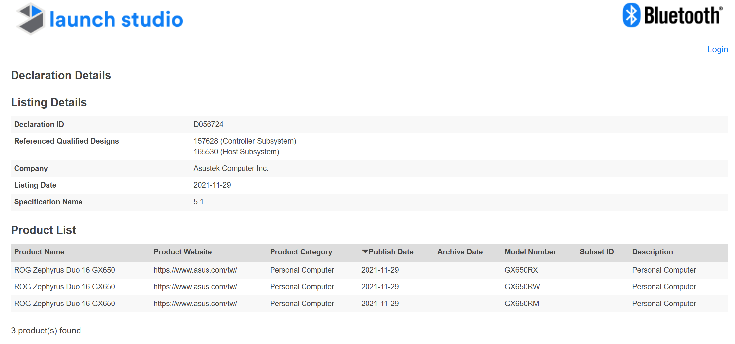Sort by Product Category column header
This screenshot has width=735, height=344.
coord(301,252)
